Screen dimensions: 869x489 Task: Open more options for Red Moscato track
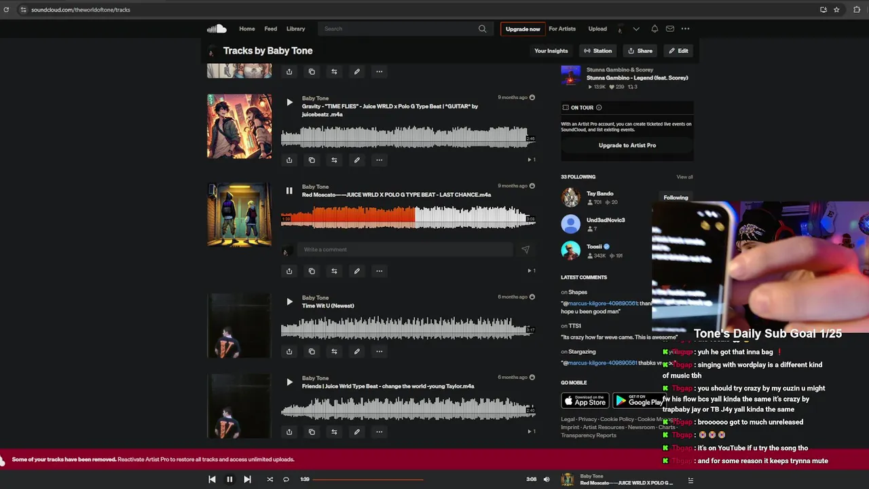[x=380, y=271]
